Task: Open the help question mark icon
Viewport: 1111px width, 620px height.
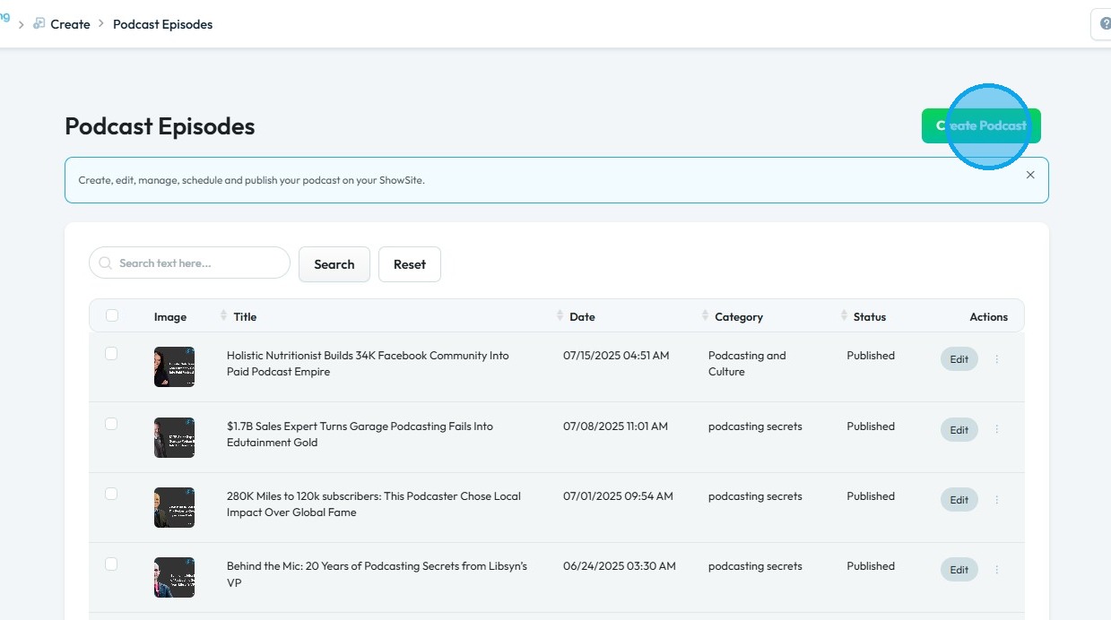Action: 1105,24
